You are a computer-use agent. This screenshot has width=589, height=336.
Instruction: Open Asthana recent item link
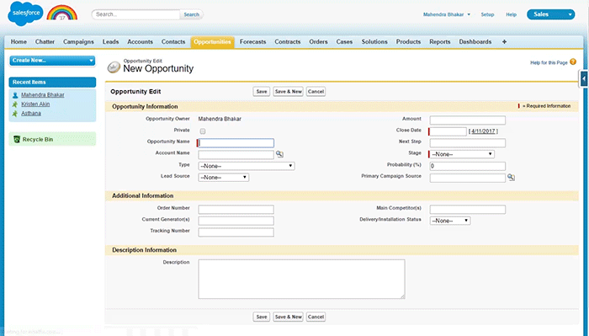point(31,113)
